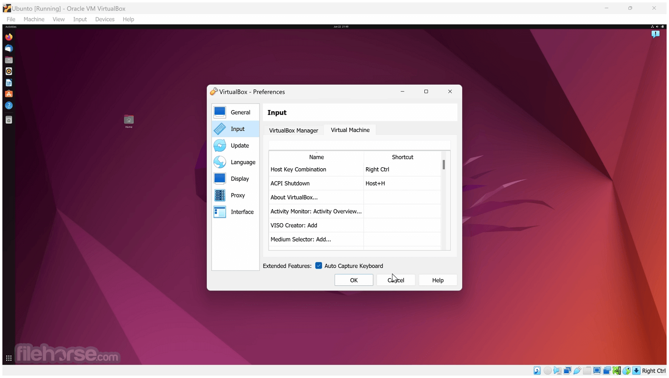
Task: Click the Right Ctrl shortcut cell
Action: pos(402,169)
